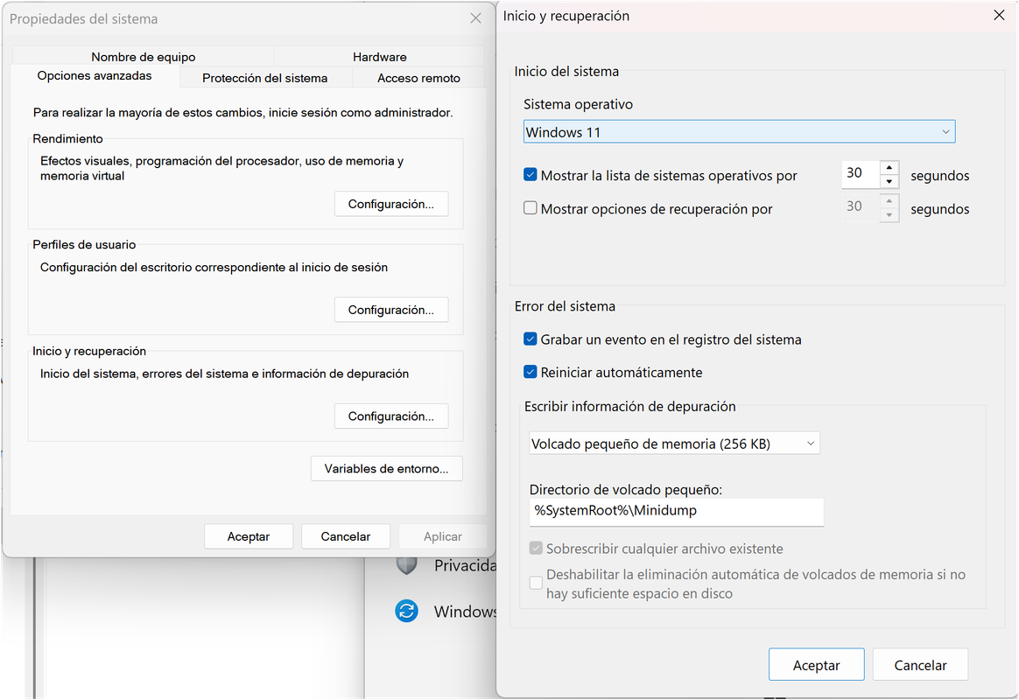Click Aceptar in Inicio y recuperación
1019x700 pixels.
point(816,665)
